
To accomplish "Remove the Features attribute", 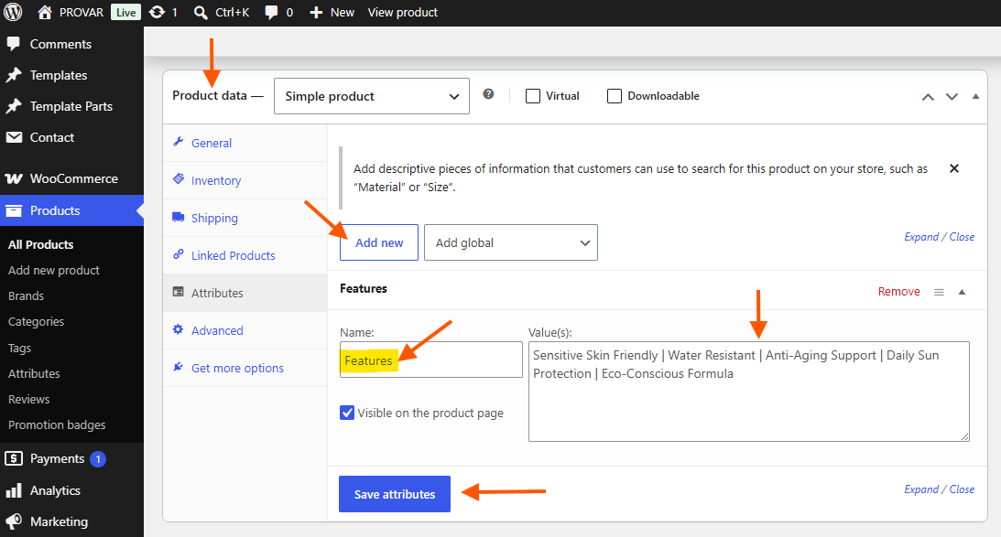I will [898, 292].
